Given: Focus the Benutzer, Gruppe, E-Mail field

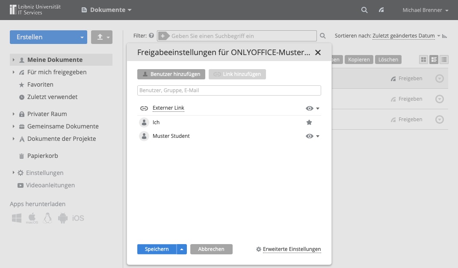Looking at the screenshot, I should [229, 90].
